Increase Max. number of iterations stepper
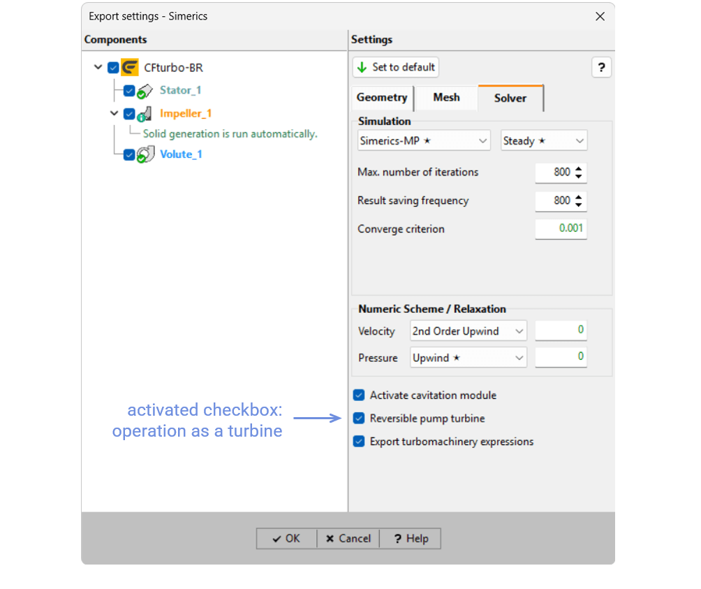701x589 pixels. [579, 169]
